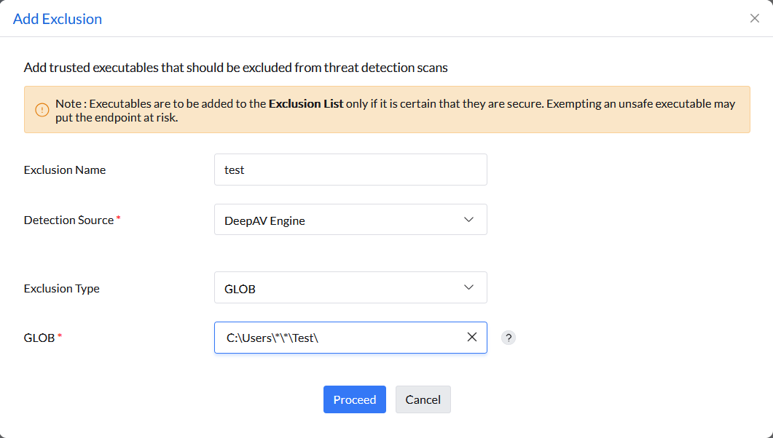Click the warning icon in the note banner
The width and height of the screenshot is (773, 438).
42,111
